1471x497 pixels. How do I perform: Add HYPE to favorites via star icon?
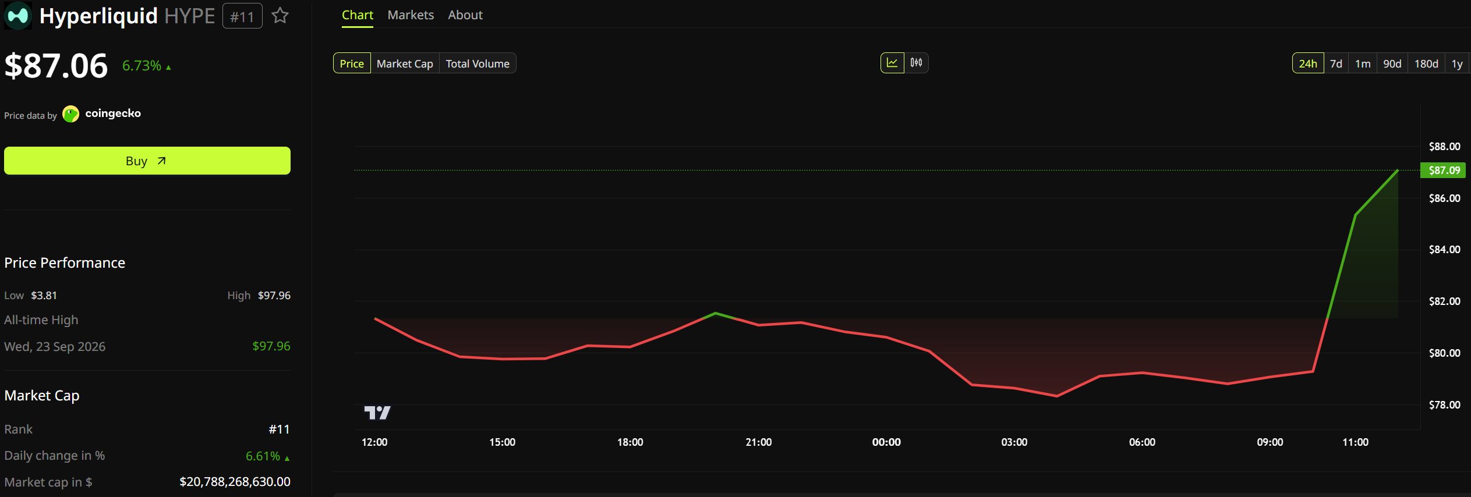tap(280, 16)
